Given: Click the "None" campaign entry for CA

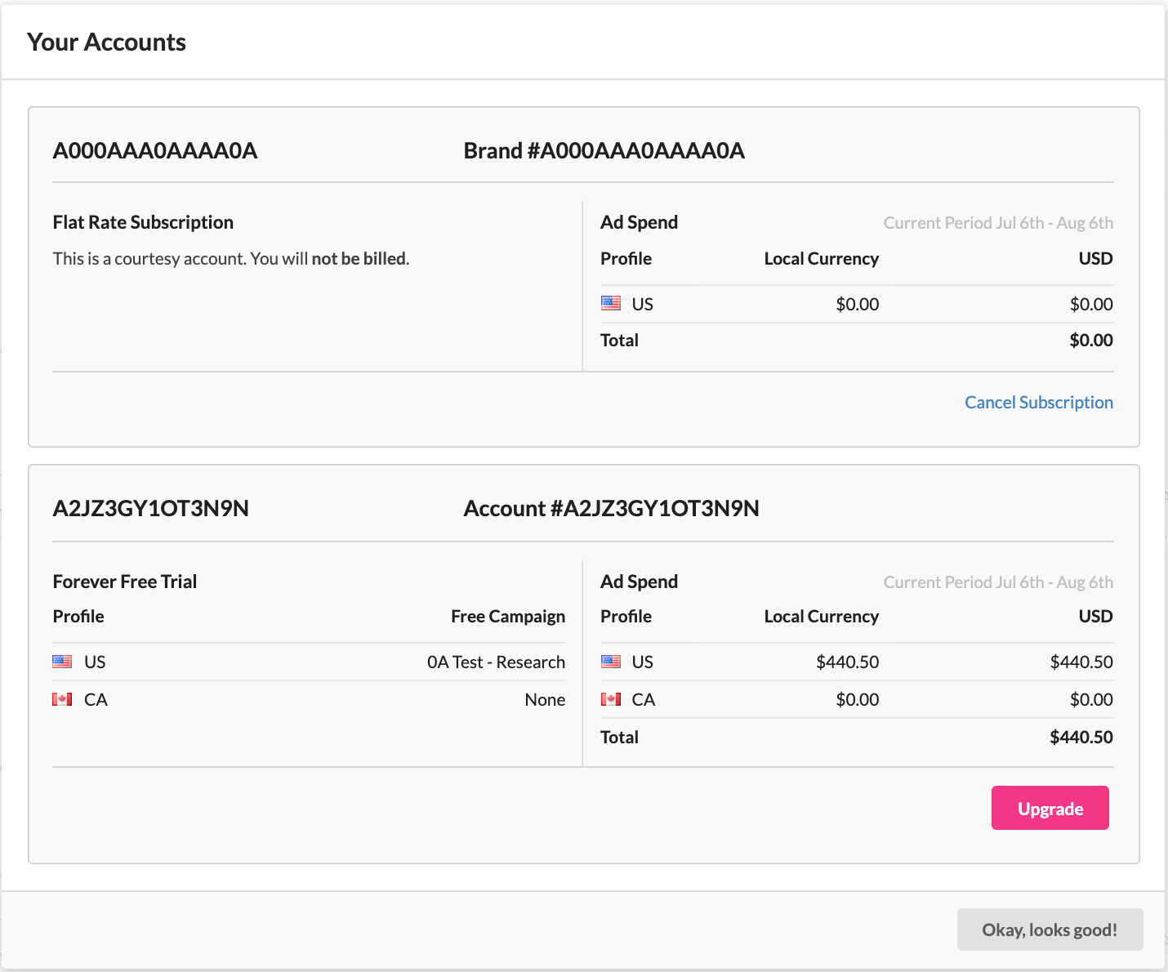Looking at the screenshot, I should 545,699.
